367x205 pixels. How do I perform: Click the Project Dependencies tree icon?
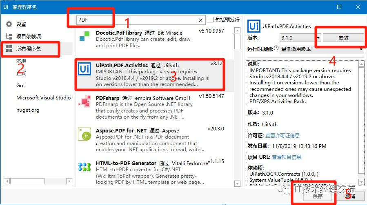[9, 36]
